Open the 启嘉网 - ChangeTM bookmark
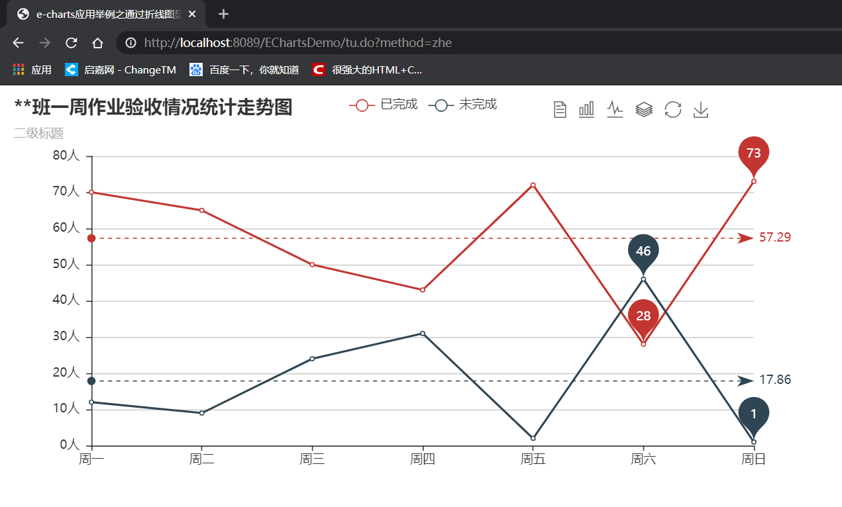Screen dimensions: 842x507 (121, 69)
